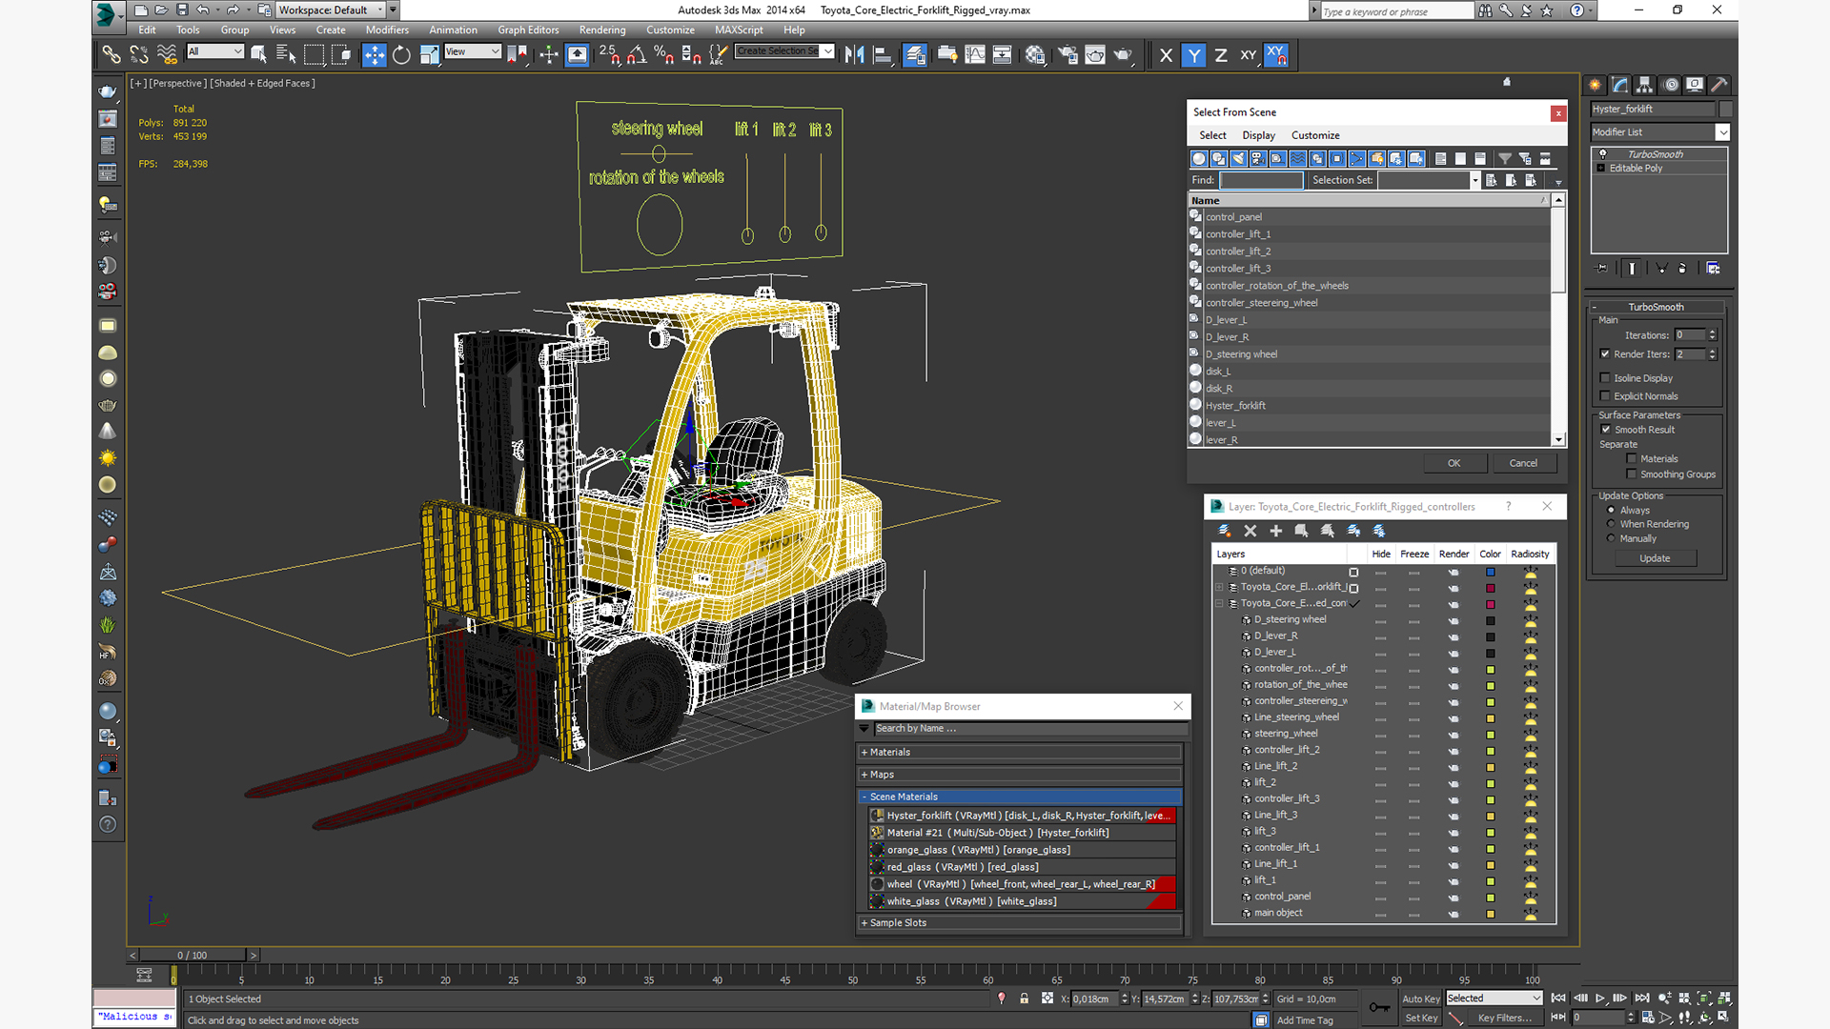
Task: Restrict transform to Z axis
Action: coord(1221,55)
